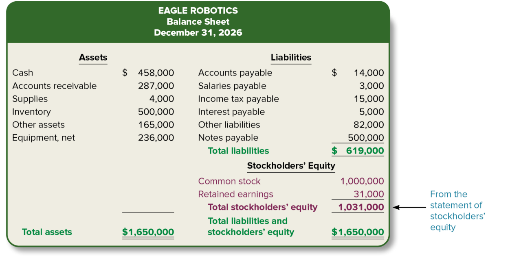Select the Cash row label
The height and width of the screenshot is (258, 510).
coord(23,73)
